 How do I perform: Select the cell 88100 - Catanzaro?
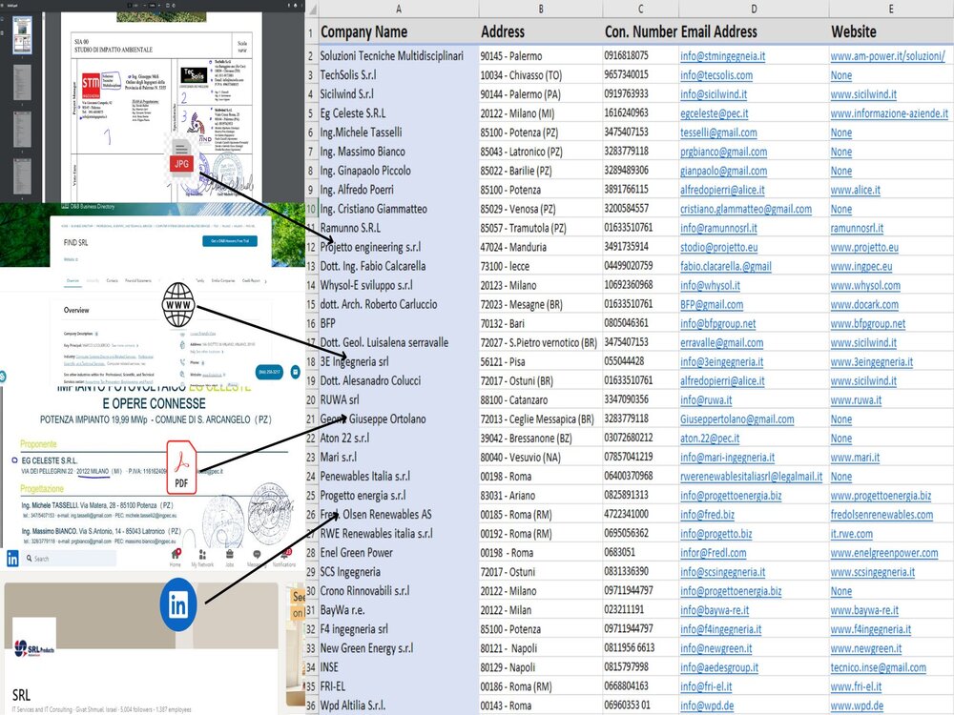click(540, 400)
